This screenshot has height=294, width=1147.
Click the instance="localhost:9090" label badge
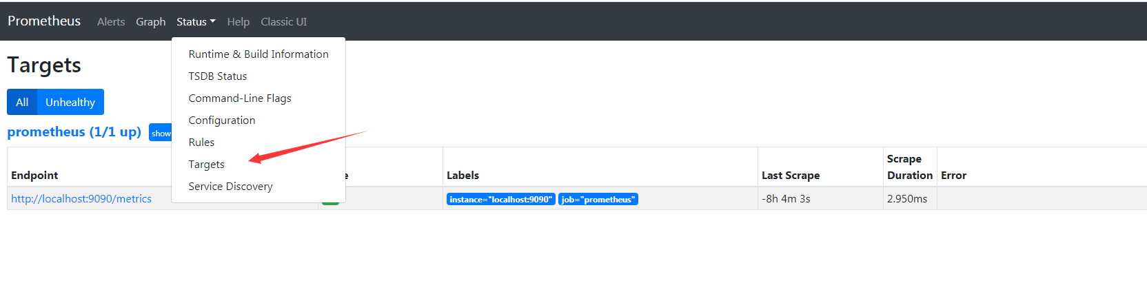(501, 199)
